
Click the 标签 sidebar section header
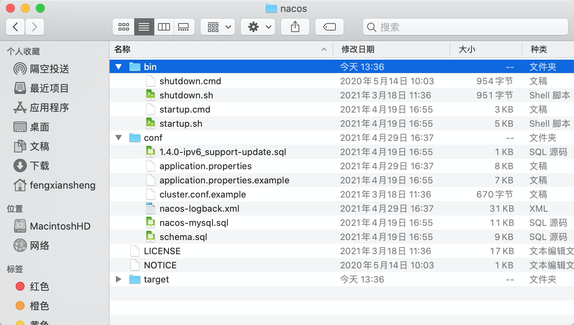[x=15, y=269]
